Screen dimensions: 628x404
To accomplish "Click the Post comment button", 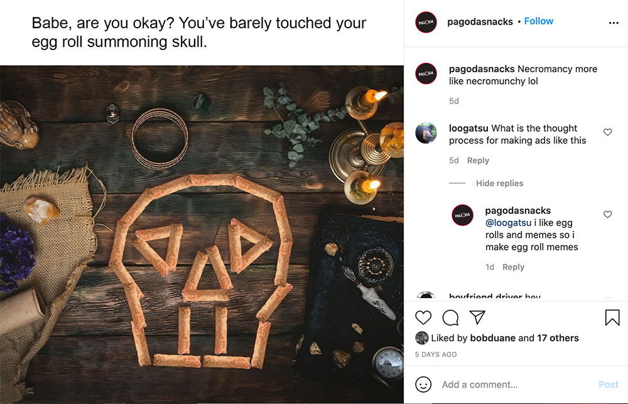I will coord(609,385).
